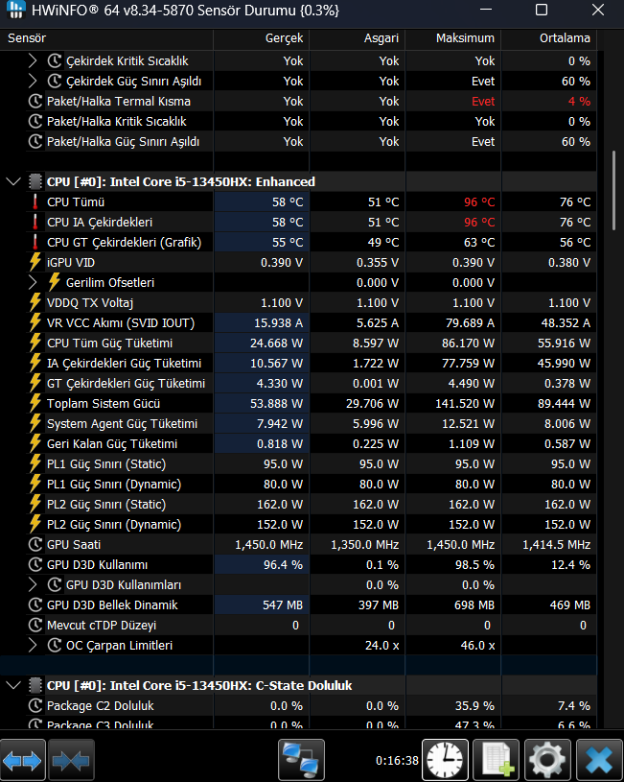Click PL1 Güç Sınırı (Static) lightning icon
The width and height of the screenshot is (624, 782).
(35, 463)
